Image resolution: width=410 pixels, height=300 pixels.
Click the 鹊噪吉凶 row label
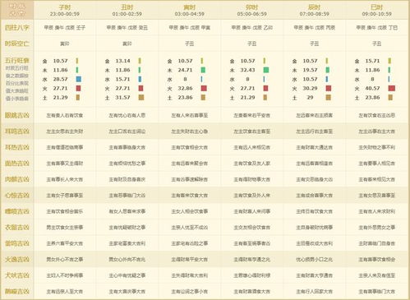pos(17,291)
